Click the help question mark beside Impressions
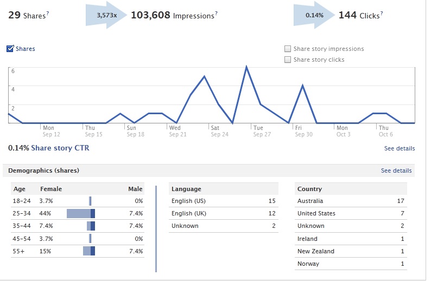Screen dimensions: 431x282 click(216, 13)
